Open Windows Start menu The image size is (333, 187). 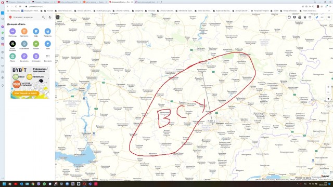(4, 184)
